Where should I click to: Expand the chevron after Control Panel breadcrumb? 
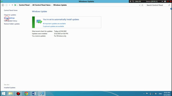[x=31, y=5]
